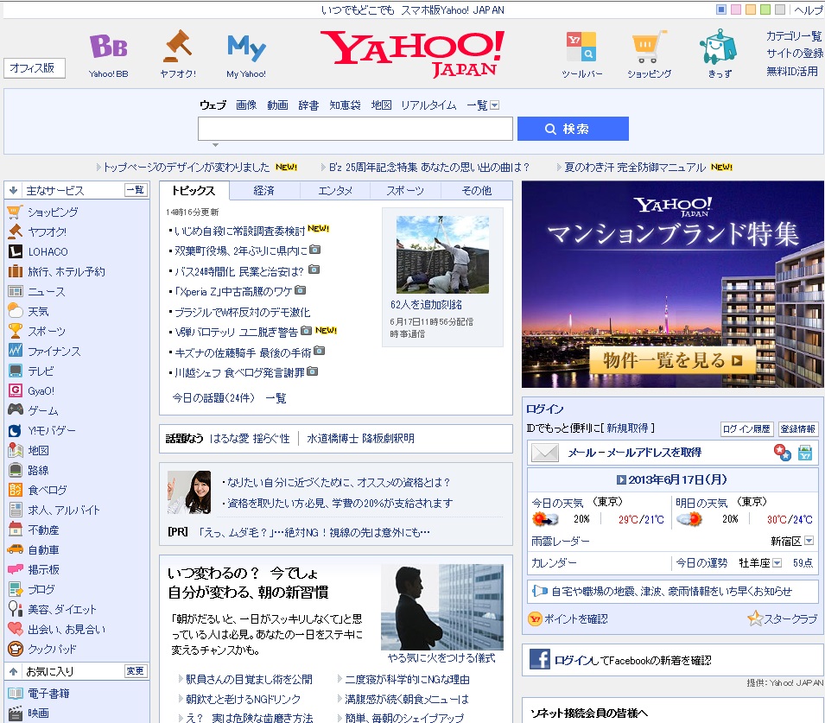The image size is (825, 723).
Task: Click the Facebook logo icon
Action: [540, 659]
